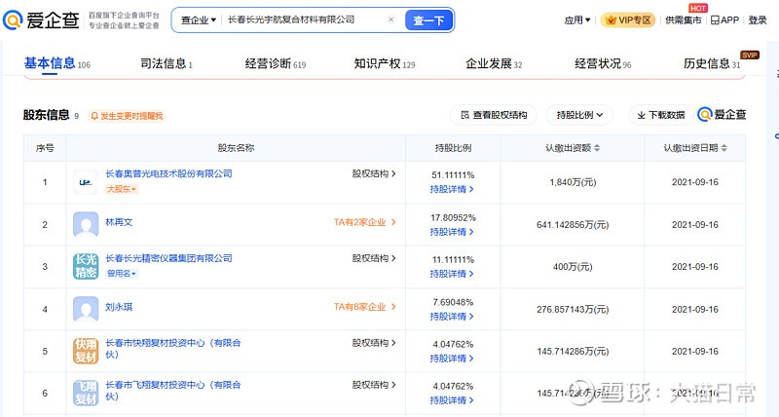Image resolution: width=779 pixels, height=417 pixels.
Task: Open the APP download icon link
Action: pyautogui.click(x=724, y=19)
